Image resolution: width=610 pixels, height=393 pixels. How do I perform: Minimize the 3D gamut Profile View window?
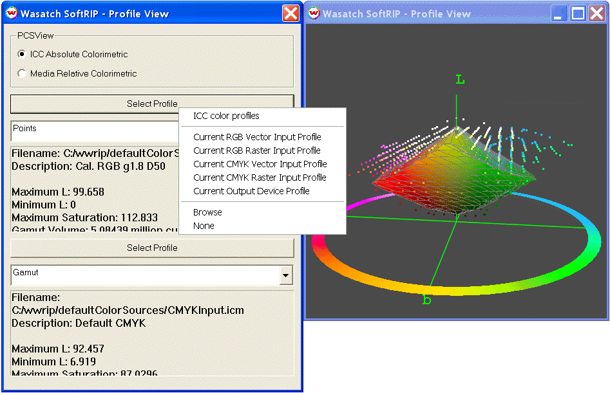(x=559, y=14)
